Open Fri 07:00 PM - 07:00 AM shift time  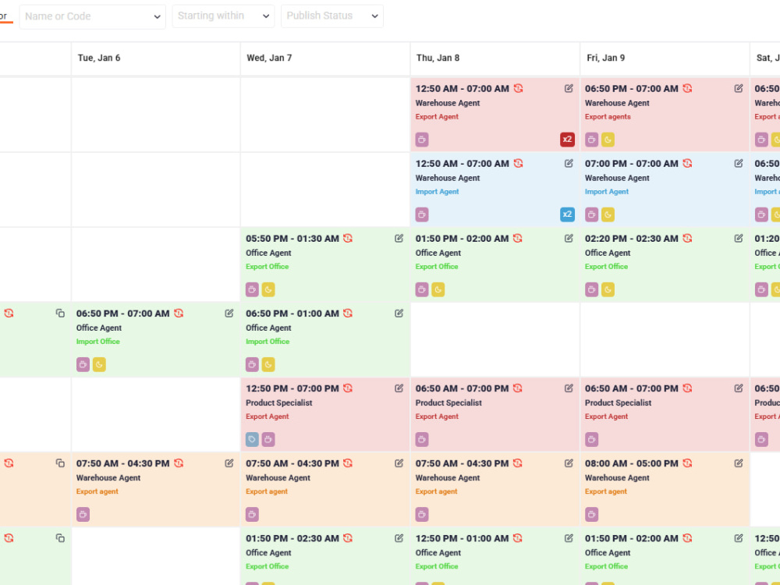point(631,164)
